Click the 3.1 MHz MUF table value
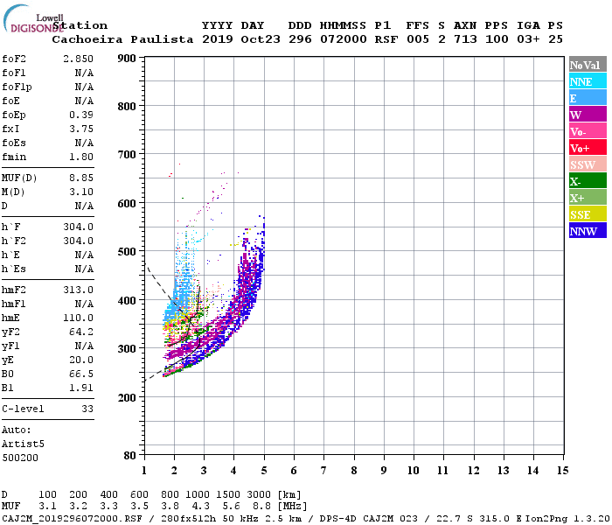The width and height of the screenshot is (612, 525). tap(47, 507)
